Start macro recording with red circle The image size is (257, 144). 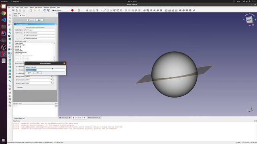coord(72,10)
